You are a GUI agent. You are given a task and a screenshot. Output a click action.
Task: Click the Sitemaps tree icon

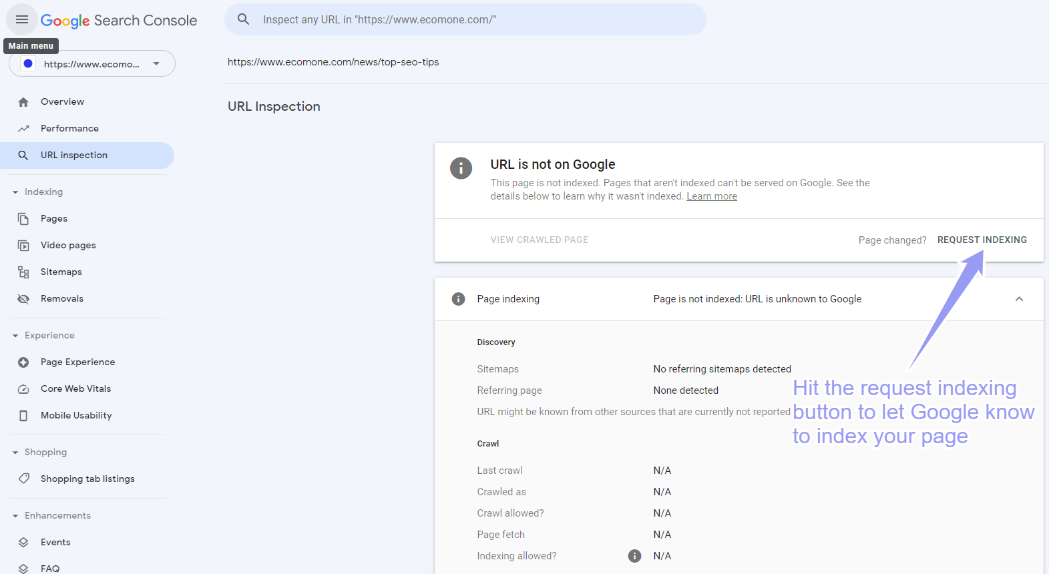click(23, 272)
